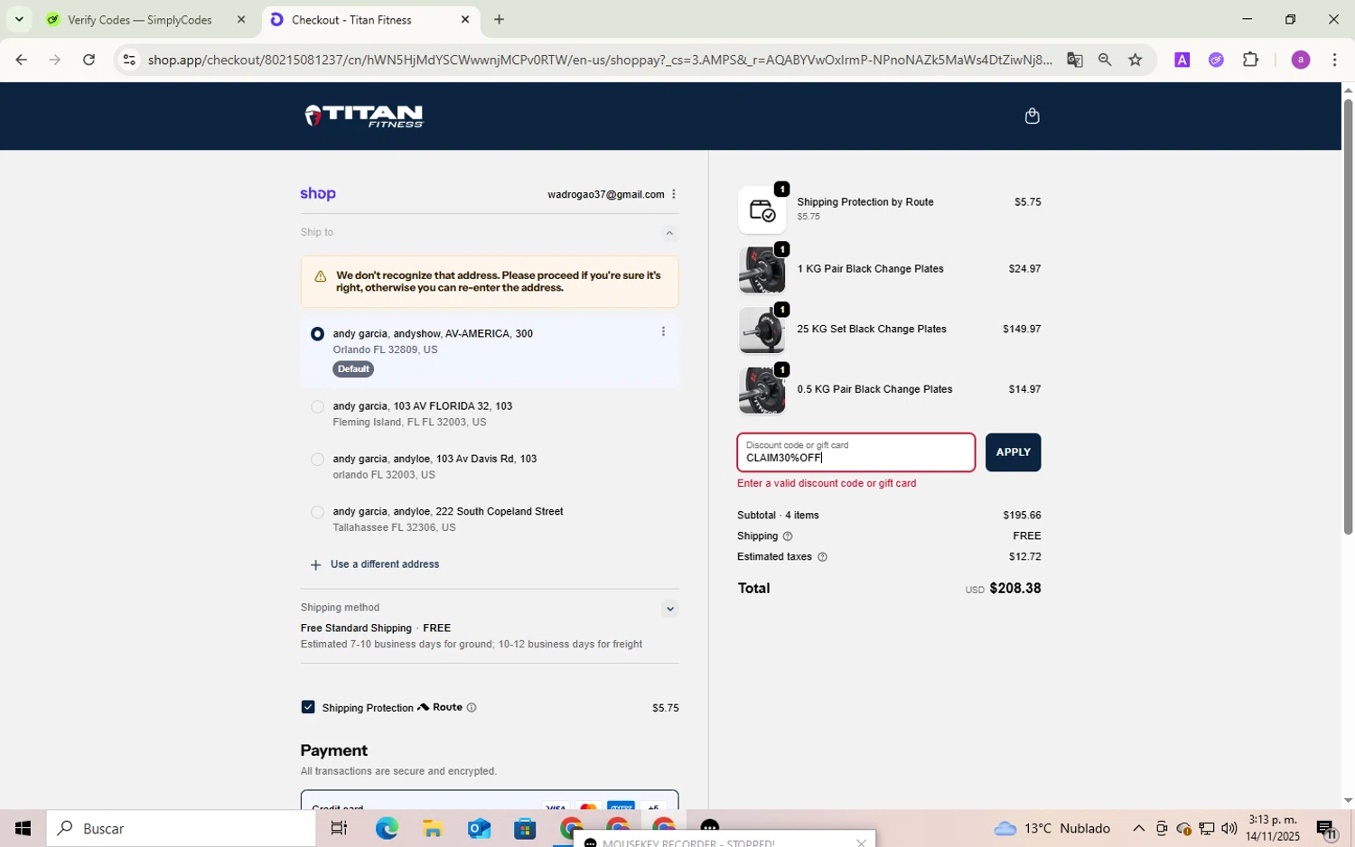Select the Tallahassee South Copeland Street address

[x=317, y=512]
